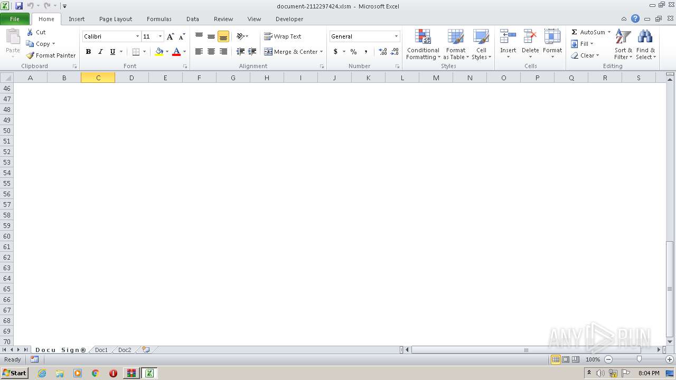This screenshot has height=380, width=676.
Task: Apply yellow Fill Color to cell
Action: (159, 52)
